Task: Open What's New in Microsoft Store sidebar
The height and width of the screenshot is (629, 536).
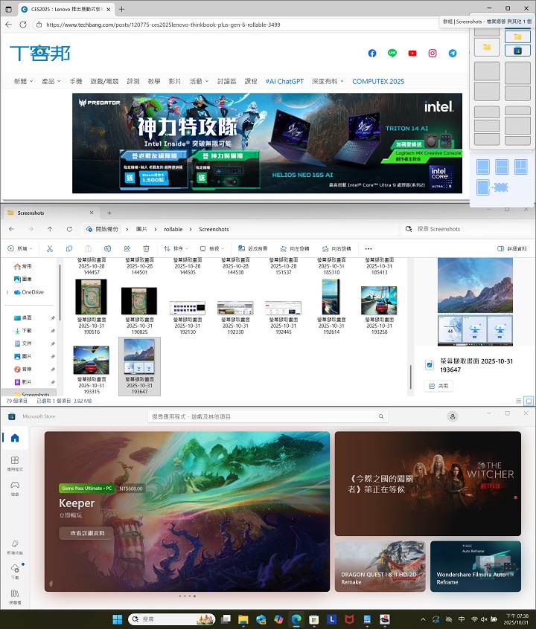Action: (15, 546)
